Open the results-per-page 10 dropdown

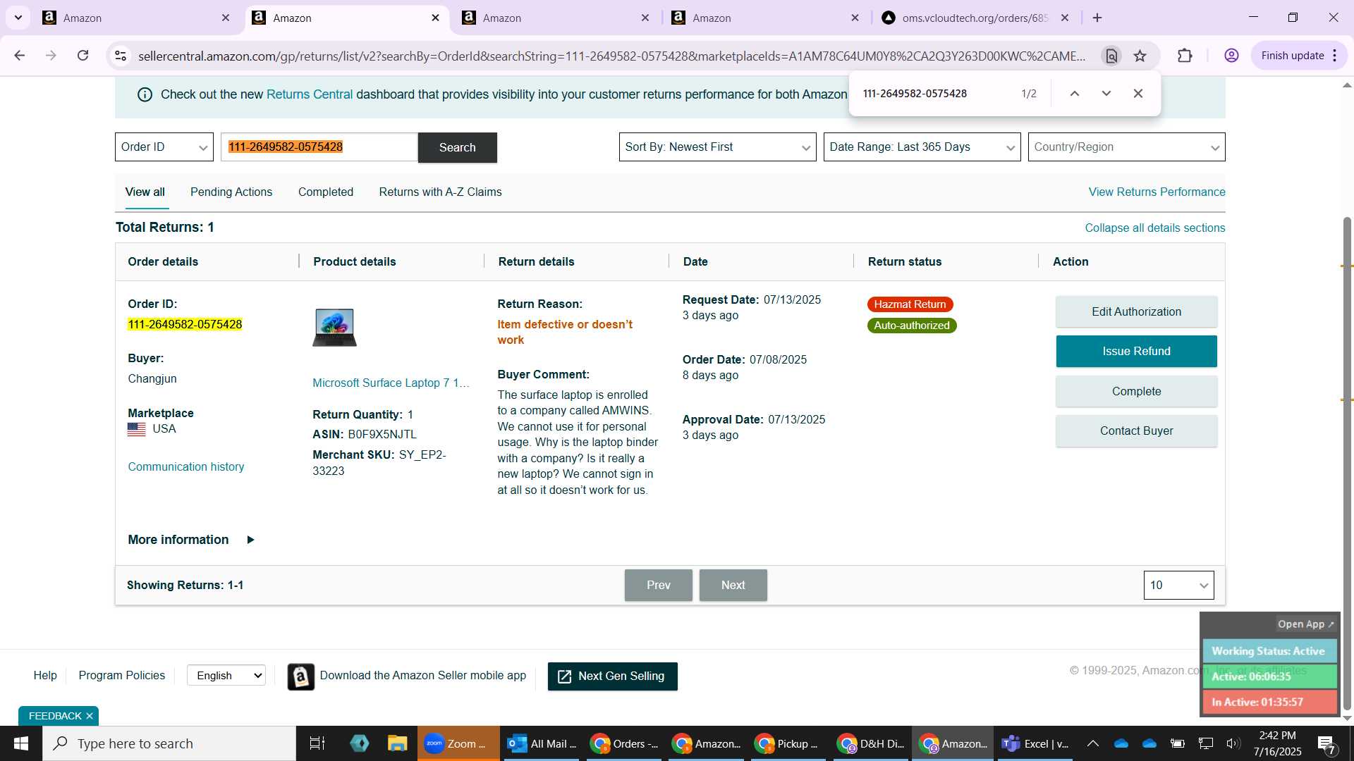coord(1178,585)
